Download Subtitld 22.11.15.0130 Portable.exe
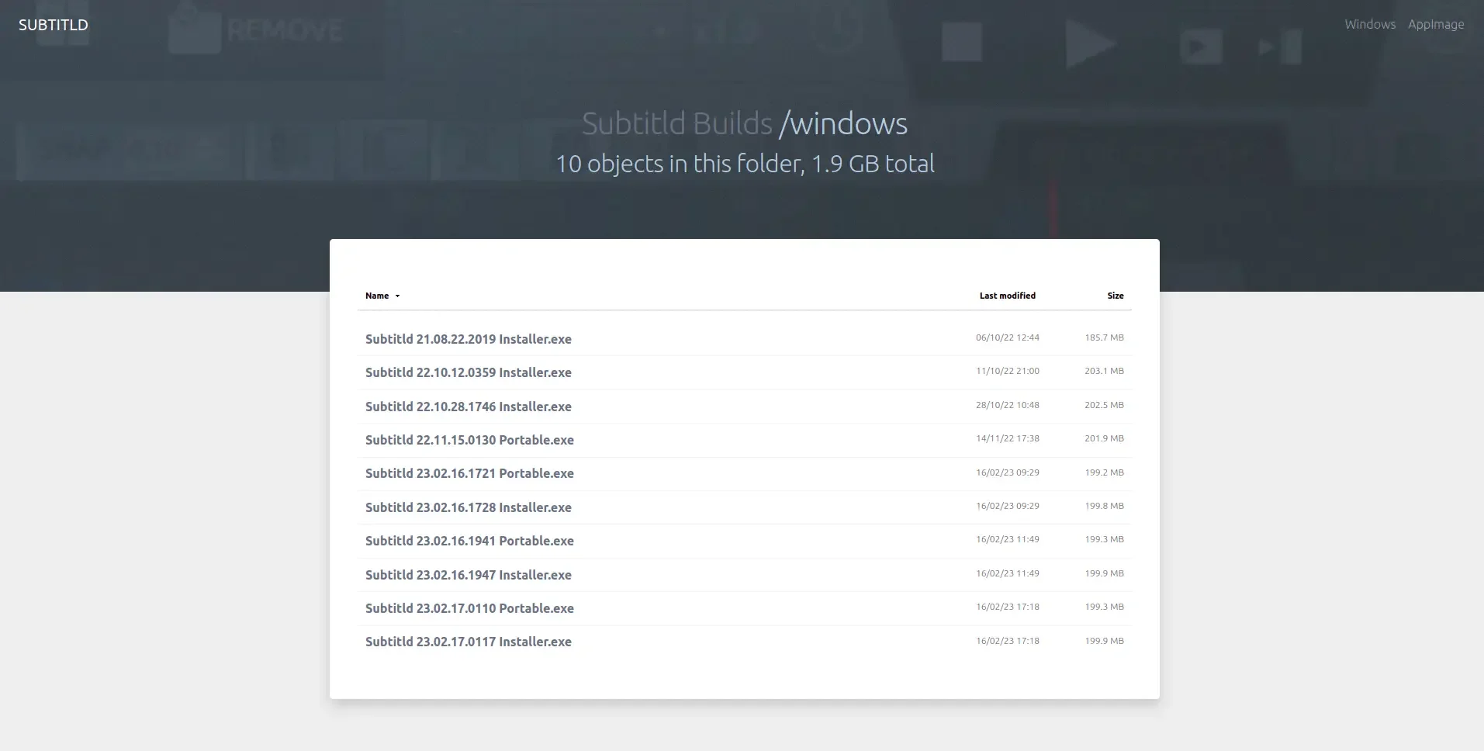This screenshot has height=751, width=1484. [469, 440]
